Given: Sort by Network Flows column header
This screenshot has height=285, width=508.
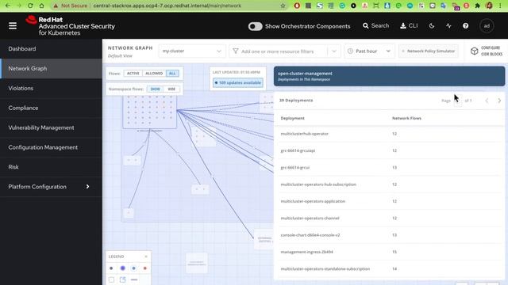Looking at the screenshot, I should click(x=406, y=118).
